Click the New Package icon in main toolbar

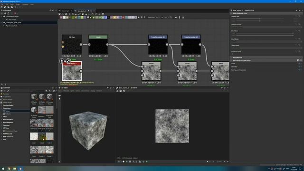[2, 7]
